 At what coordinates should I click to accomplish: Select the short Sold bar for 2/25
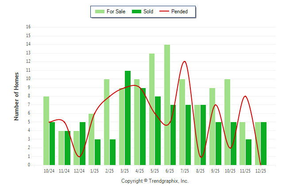(x=112, y=152)
